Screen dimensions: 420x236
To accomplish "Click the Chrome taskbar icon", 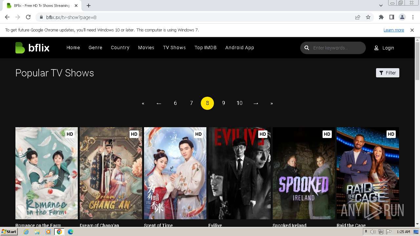I will coord(59,232).
